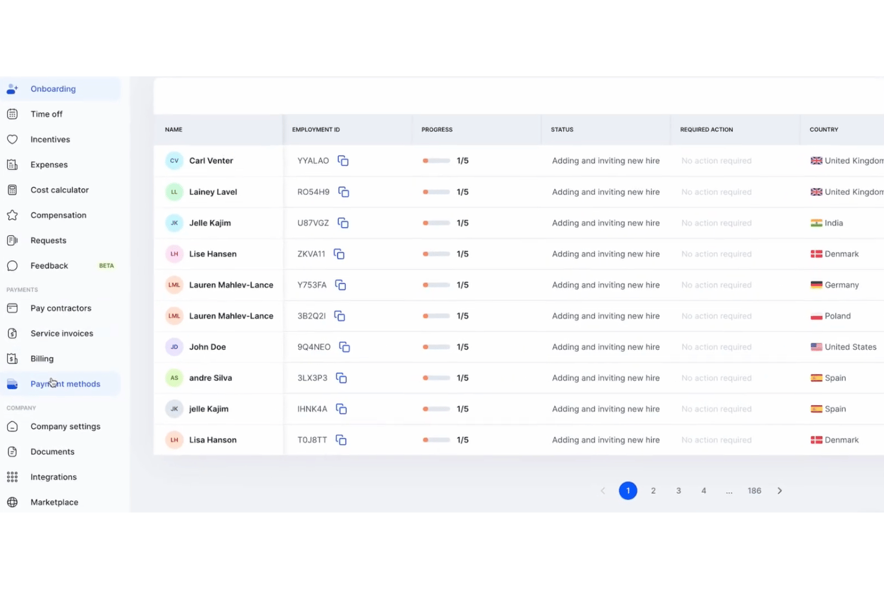Jump to page 2

(653, 491)
